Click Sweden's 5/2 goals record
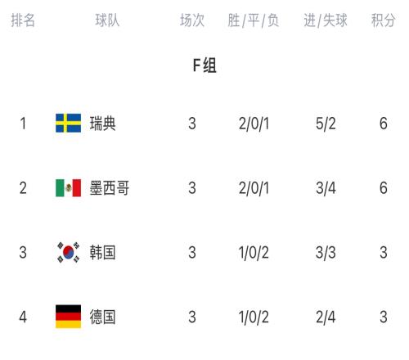The width and height of the screenshot is (409, 360). 326,124
